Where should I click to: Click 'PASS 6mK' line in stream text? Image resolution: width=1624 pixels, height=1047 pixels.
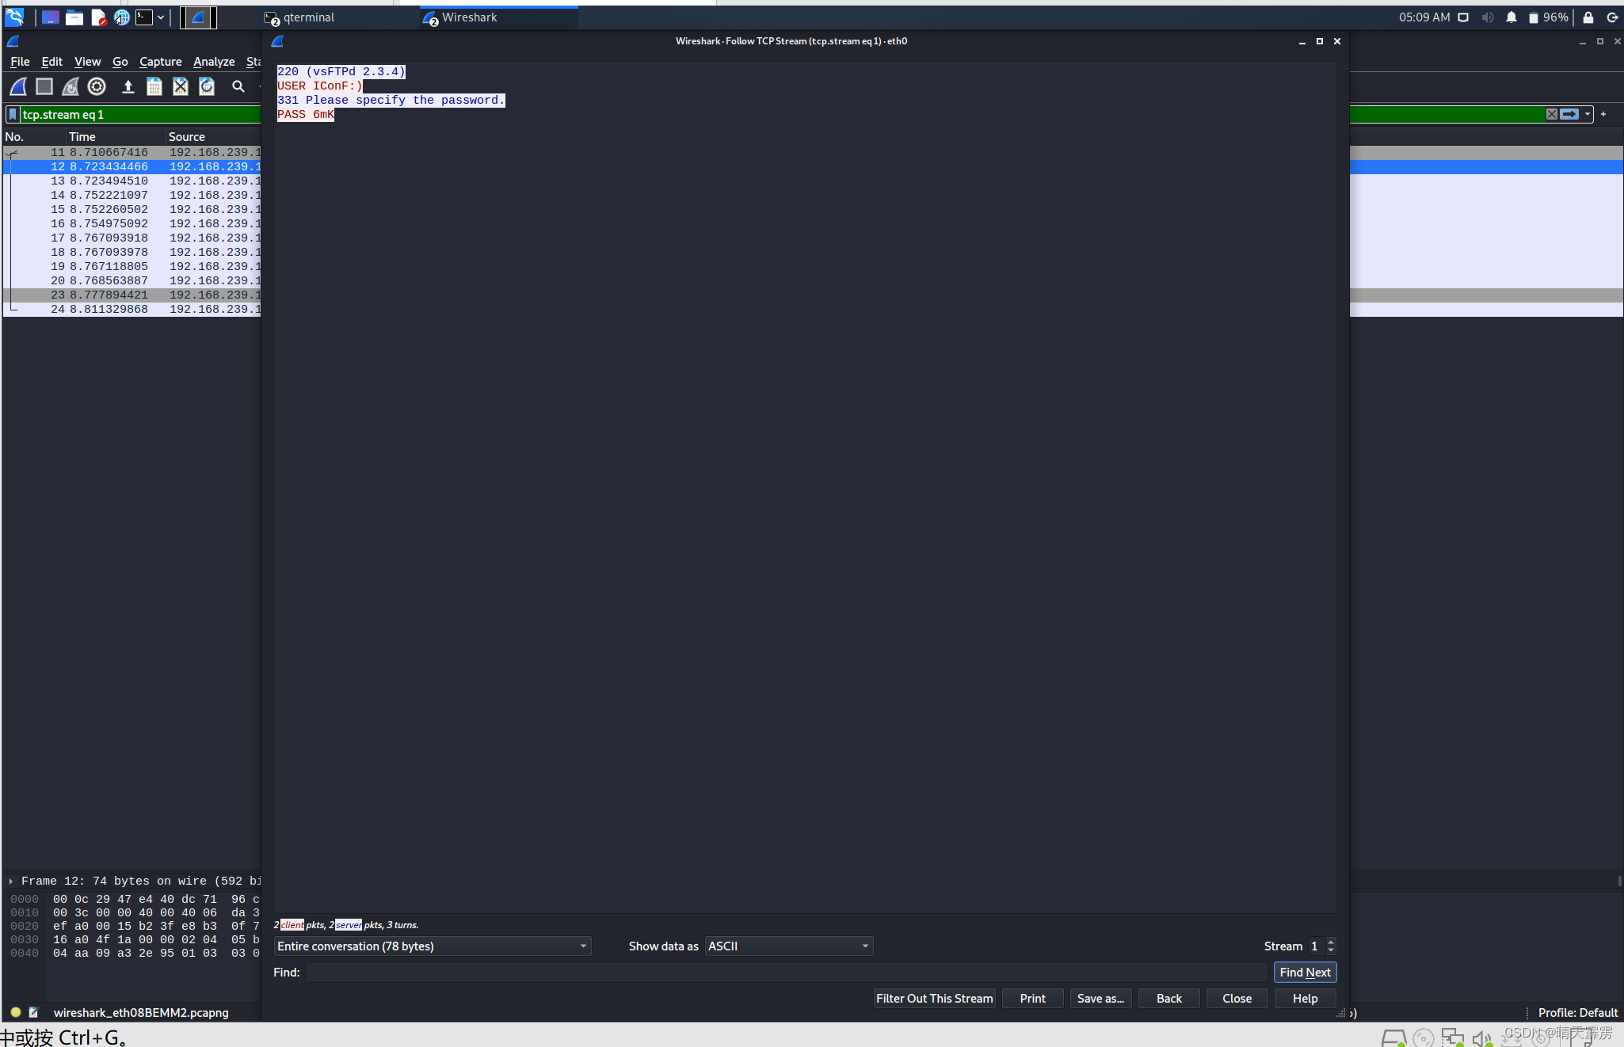tap(306, 114)
